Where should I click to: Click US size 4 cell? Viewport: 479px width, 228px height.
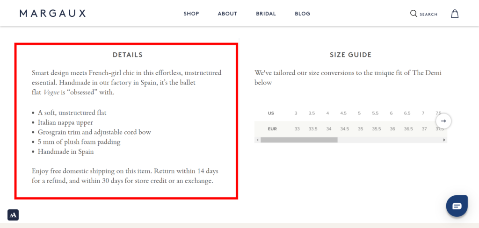[x=327, y=113]
